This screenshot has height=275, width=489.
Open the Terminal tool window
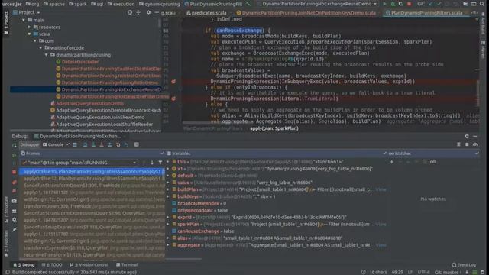pyautogui.click(x=127, y=265)
